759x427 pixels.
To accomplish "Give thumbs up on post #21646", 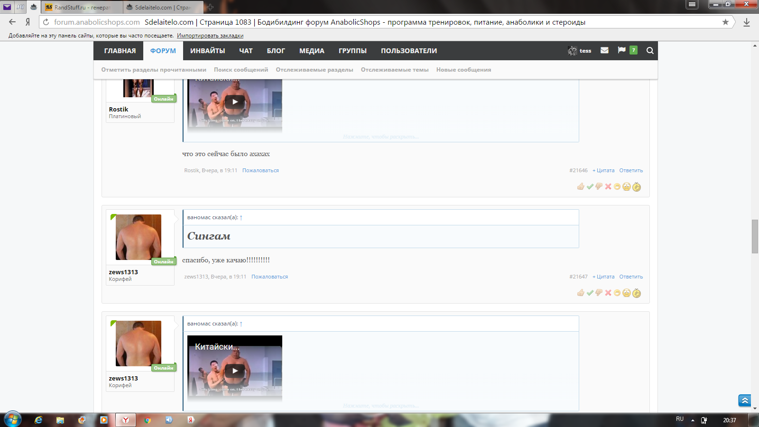I will pyautogui.click(x=581, y=186).
